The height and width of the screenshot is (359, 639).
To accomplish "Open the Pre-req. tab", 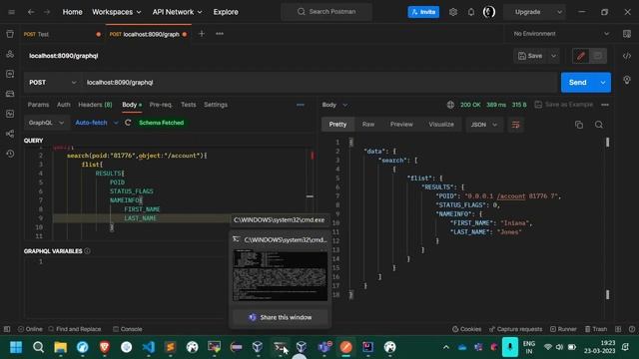I will coord(161,105).
